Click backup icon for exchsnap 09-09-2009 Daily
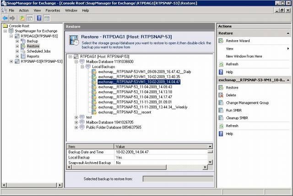293x196 pixels. pyautogui.click(x=94, y=72)
